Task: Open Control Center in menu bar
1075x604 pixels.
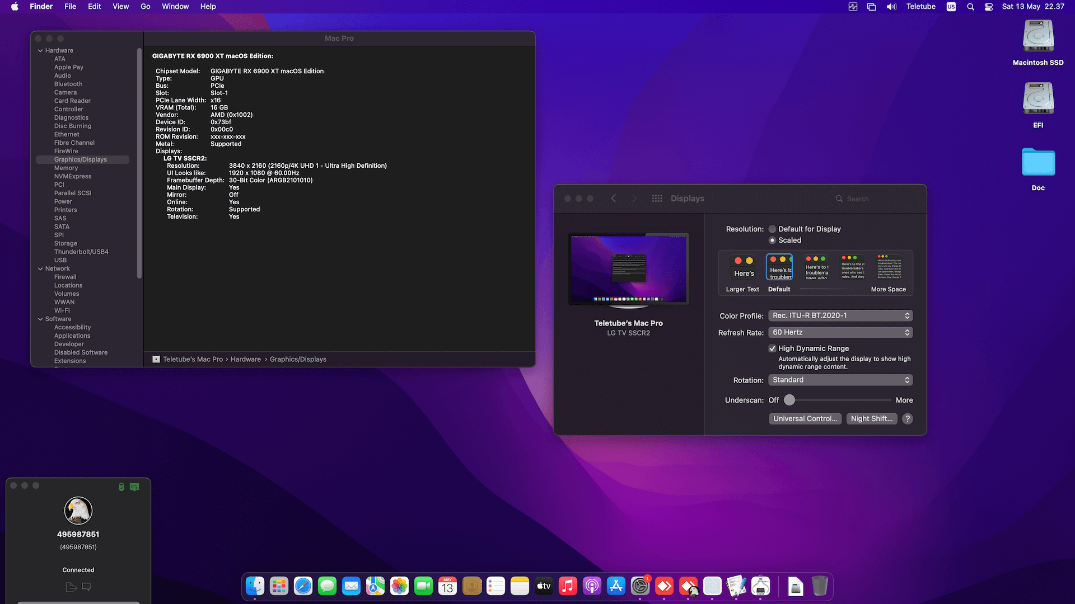Action: (x=989, y=7)
